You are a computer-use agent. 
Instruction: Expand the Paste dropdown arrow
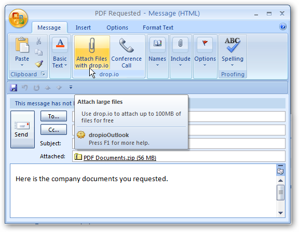pyautogui.click(x=22, y=65)
